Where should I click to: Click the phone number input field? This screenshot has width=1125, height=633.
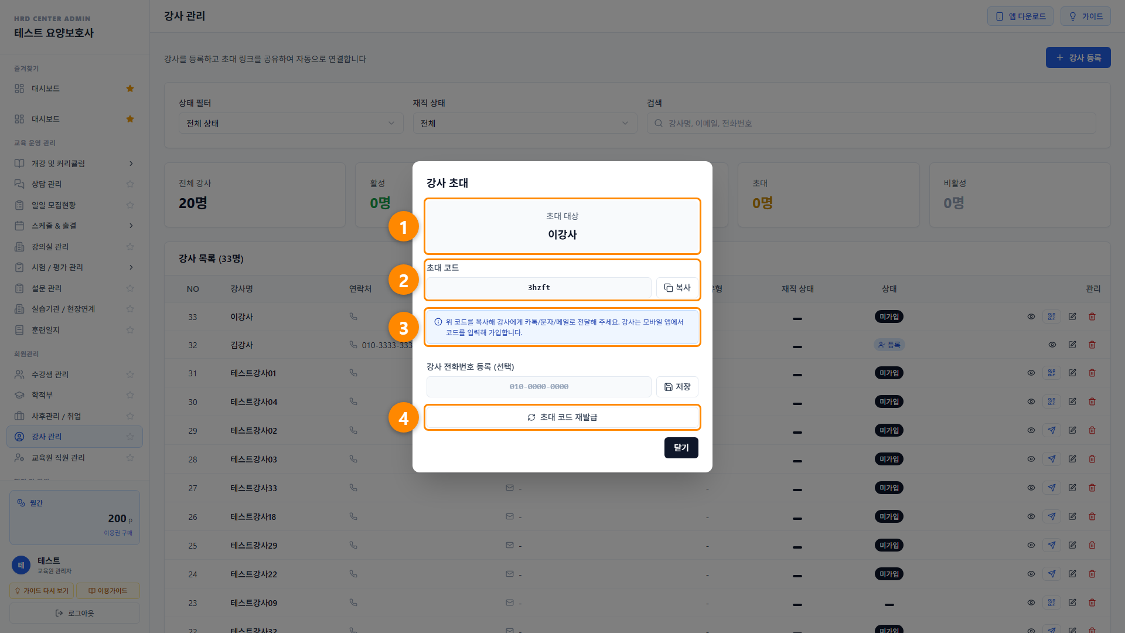coord(538,387)
